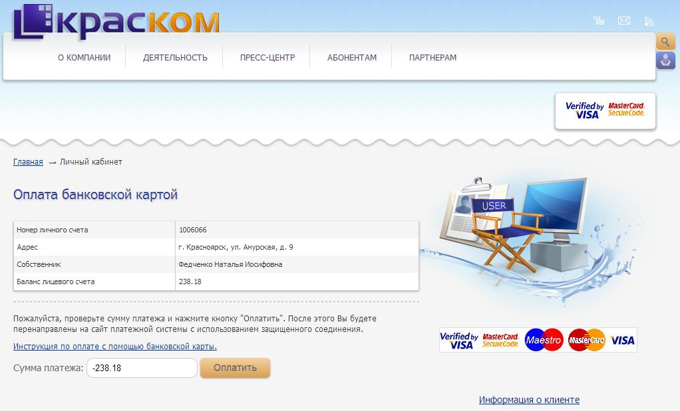Click the MasterCard logo in payment strip
Image resolution: width=680 pixels, height=411 pixels.
[586, 340]
